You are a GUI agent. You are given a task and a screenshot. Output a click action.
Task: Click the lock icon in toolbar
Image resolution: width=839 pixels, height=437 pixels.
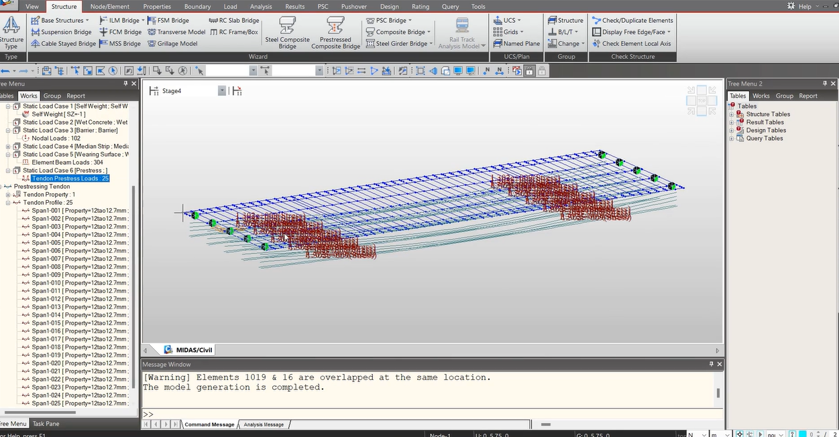[529, 70]
